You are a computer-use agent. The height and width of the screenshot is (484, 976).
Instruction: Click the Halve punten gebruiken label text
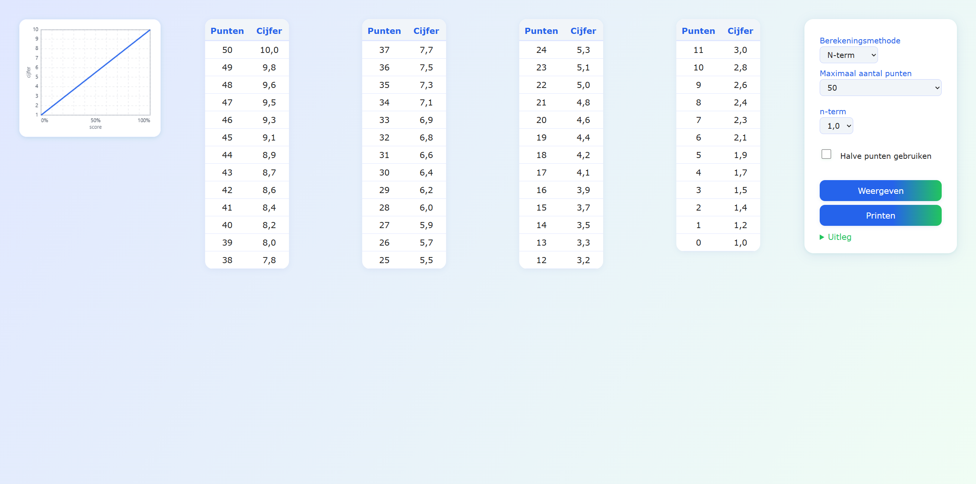coord(885,156)
